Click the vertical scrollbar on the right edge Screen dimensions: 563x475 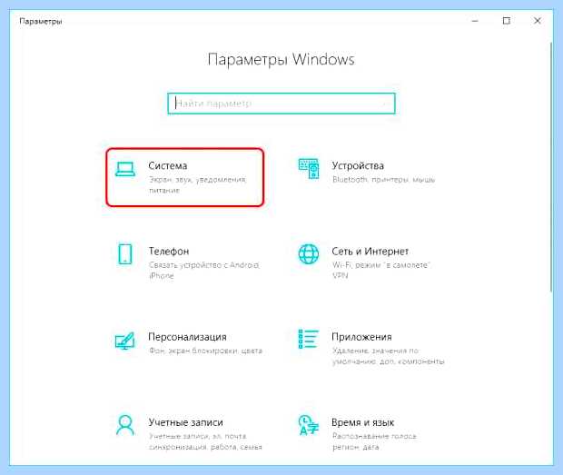(x=551, y=167)
